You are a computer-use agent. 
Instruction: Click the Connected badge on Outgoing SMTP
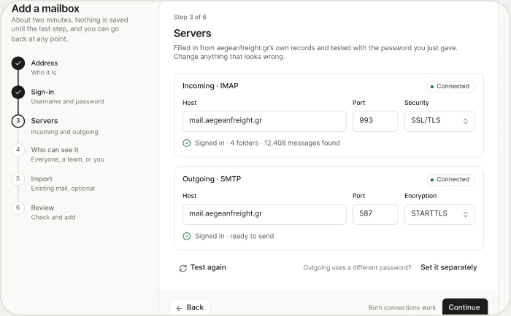tap(450, 179)
